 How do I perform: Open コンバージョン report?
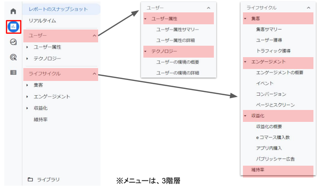coord(271,94)
